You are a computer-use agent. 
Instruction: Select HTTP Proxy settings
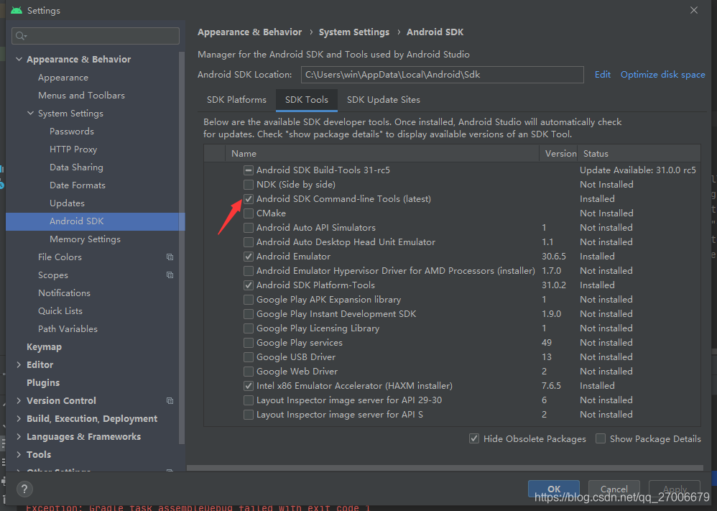point(73,149)
